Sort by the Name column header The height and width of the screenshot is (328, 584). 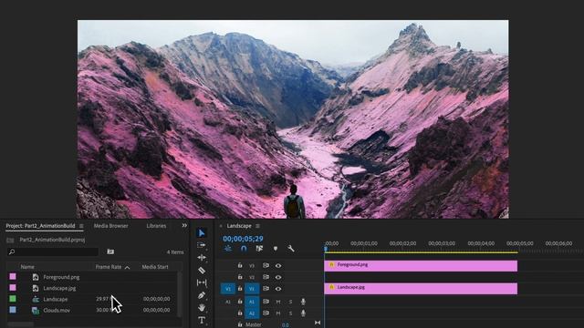[27, 267]
